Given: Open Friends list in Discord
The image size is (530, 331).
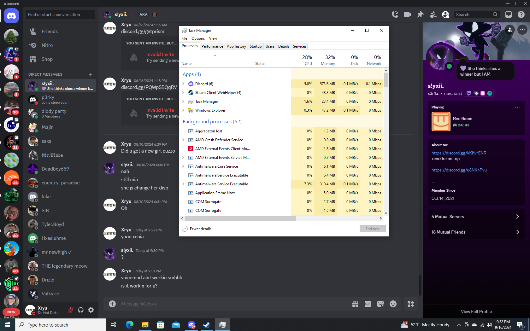Looking at the screenshot, I should tap(61, 32).
